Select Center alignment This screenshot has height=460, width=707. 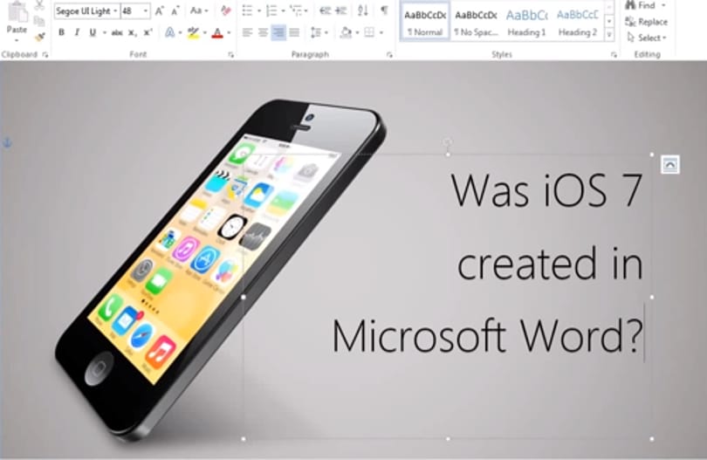[x=263, y=32]
